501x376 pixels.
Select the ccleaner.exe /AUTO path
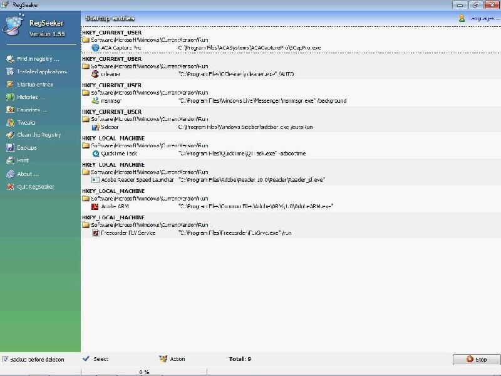coord(236,74)
